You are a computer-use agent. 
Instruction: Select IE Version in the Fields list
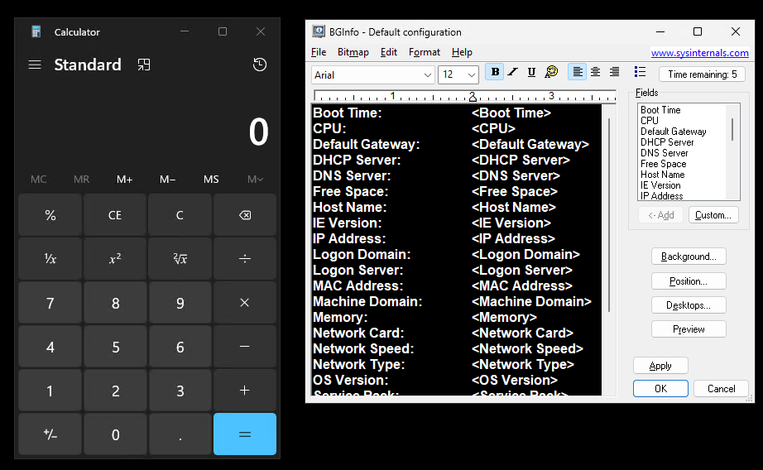pyautogui.click(x=660, y=185)
